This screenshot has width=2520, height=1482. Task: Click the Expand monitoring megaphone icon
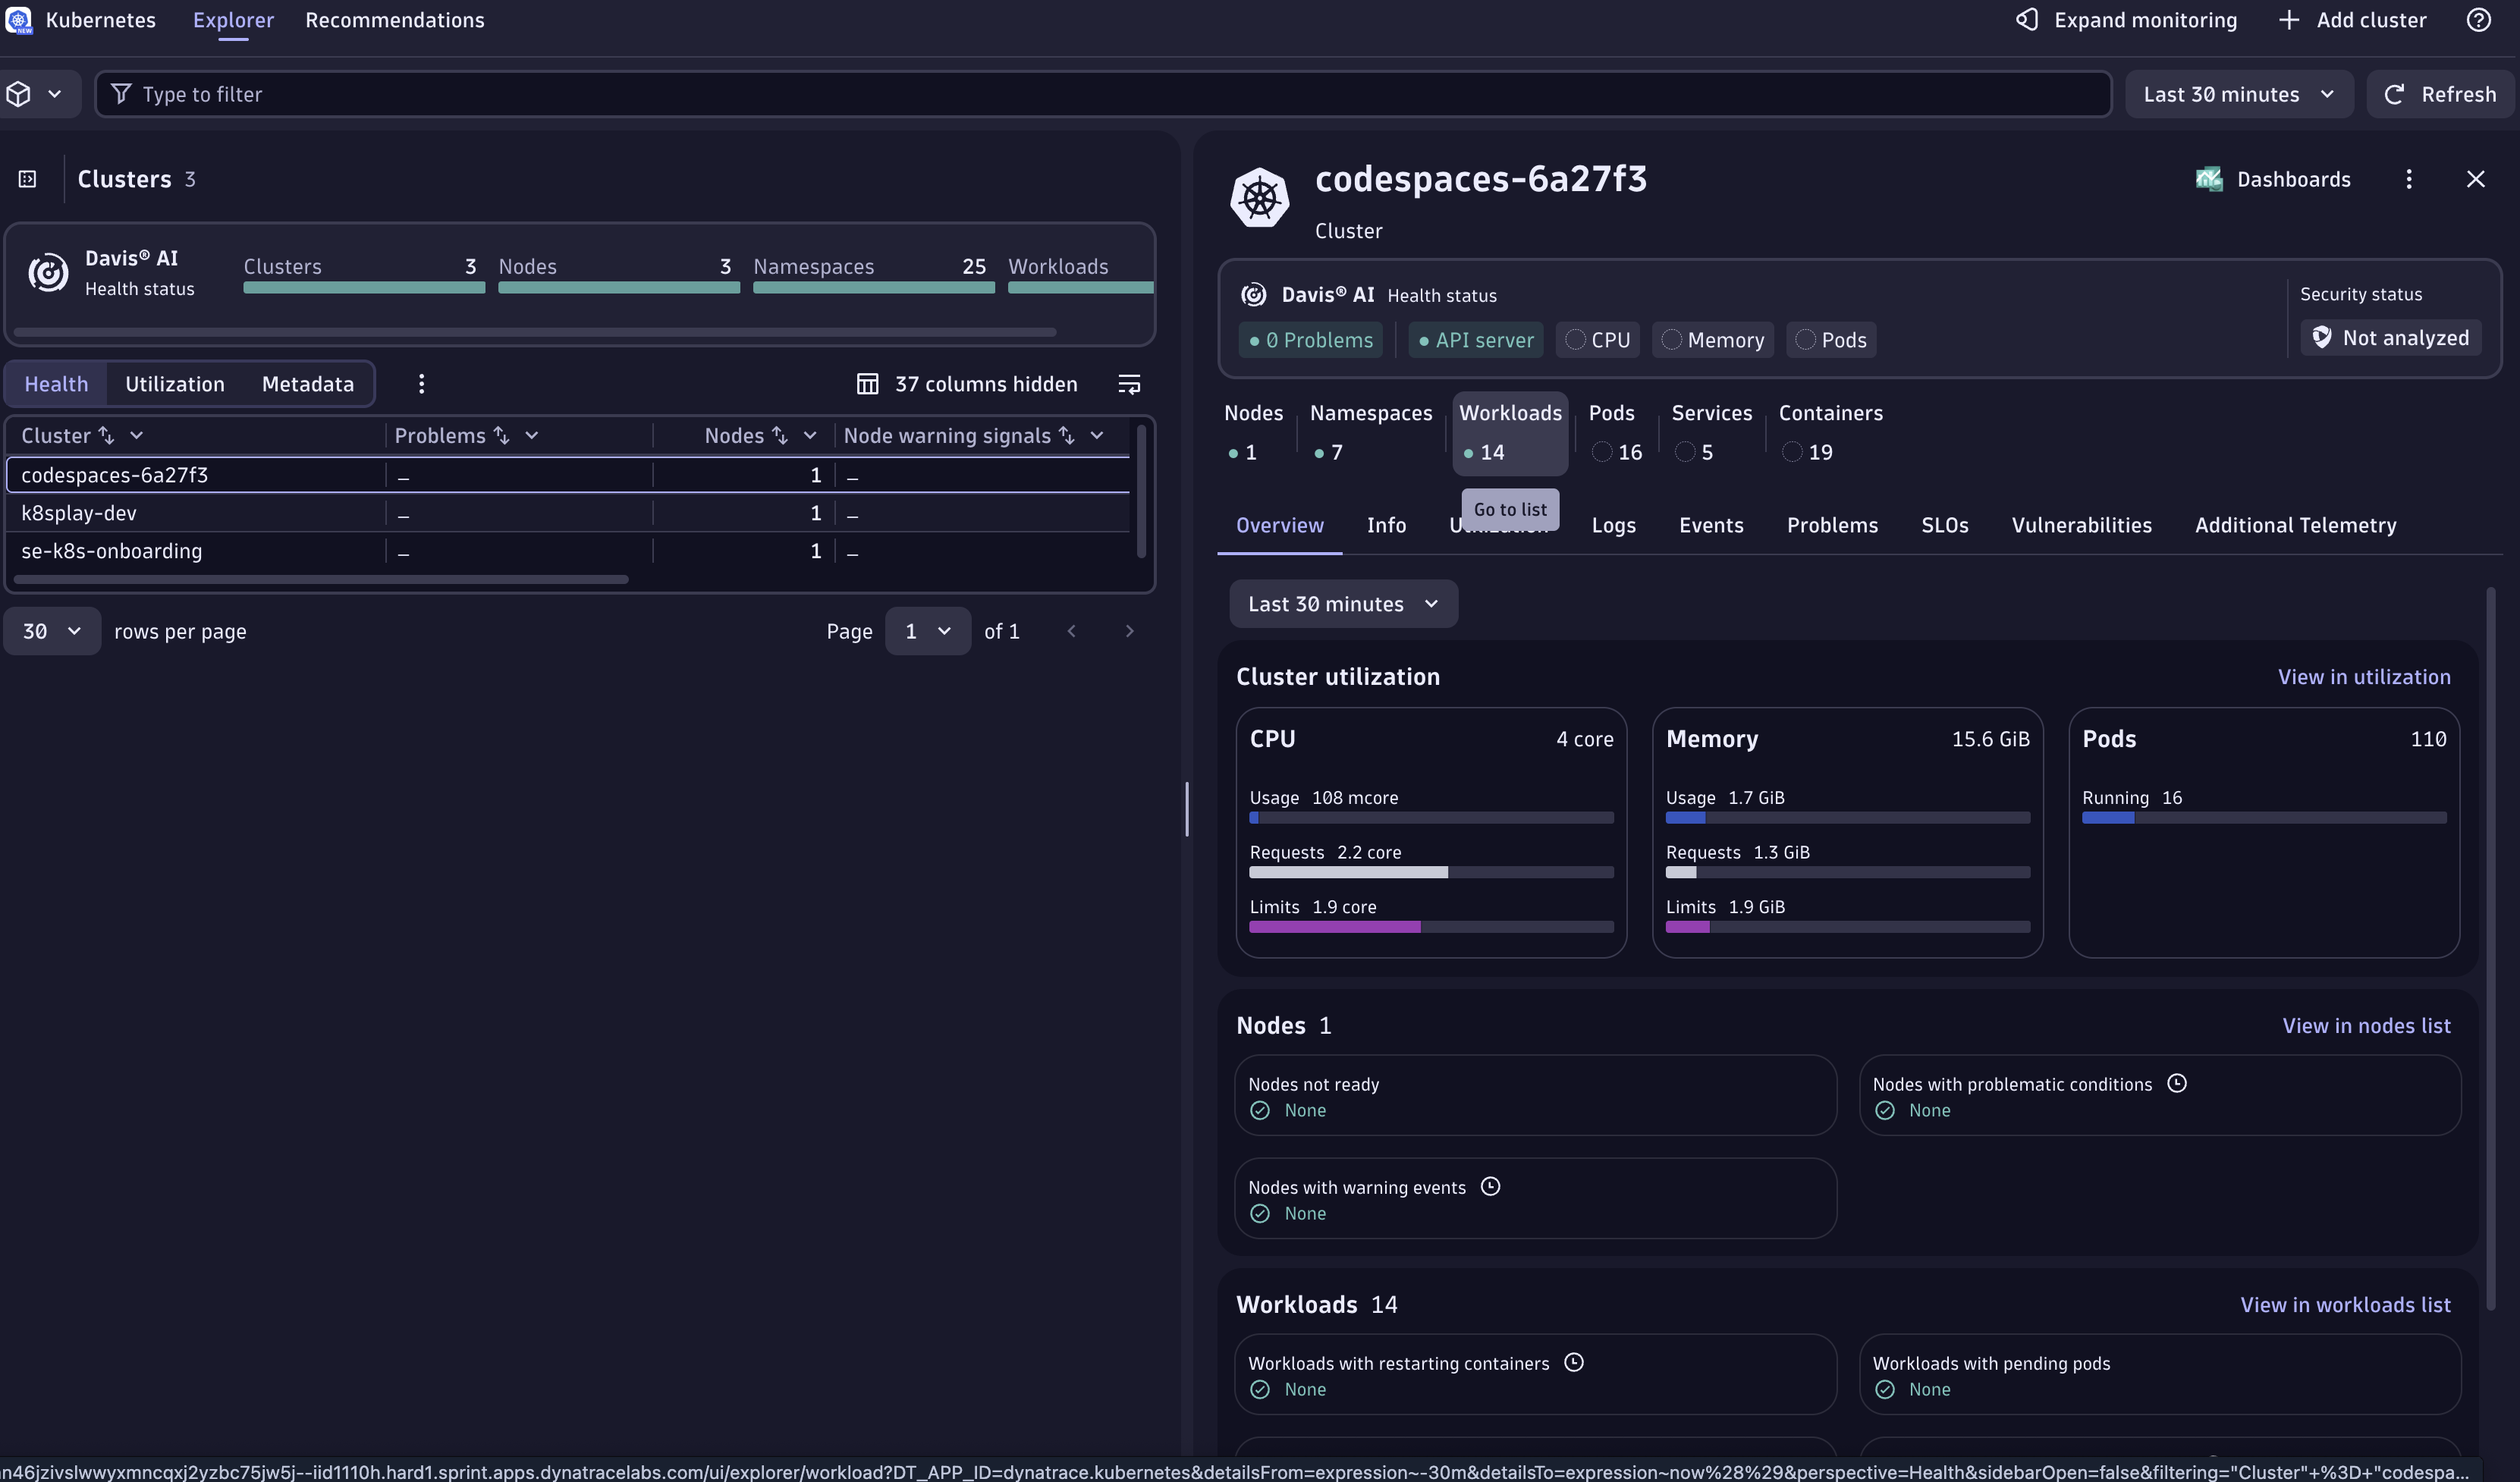2027,20
